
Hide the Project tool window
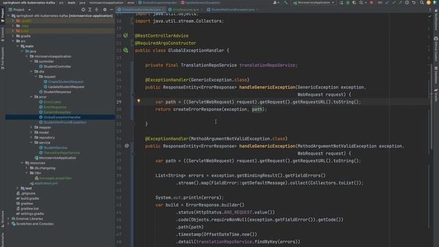pos(111,10)
